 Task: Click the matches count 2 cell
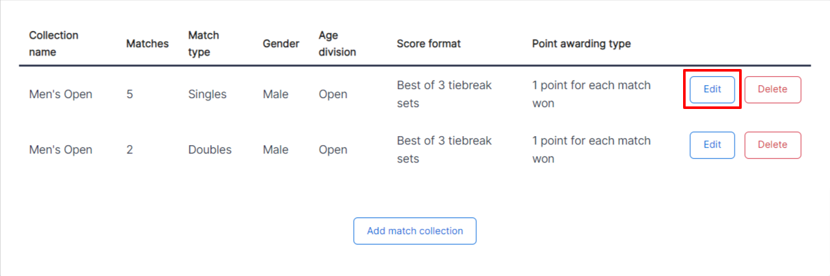pyautogui.click(x=130, y=150)
